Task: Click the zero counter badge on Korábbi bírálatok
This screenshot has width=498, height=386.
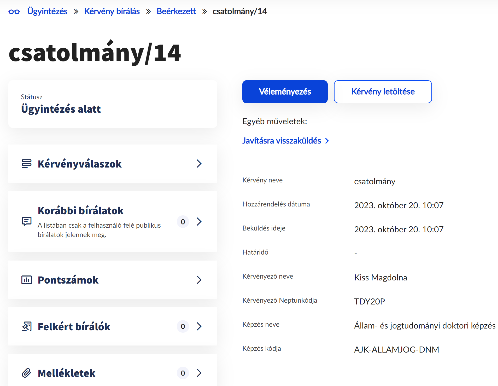Action: coord(183,222)
